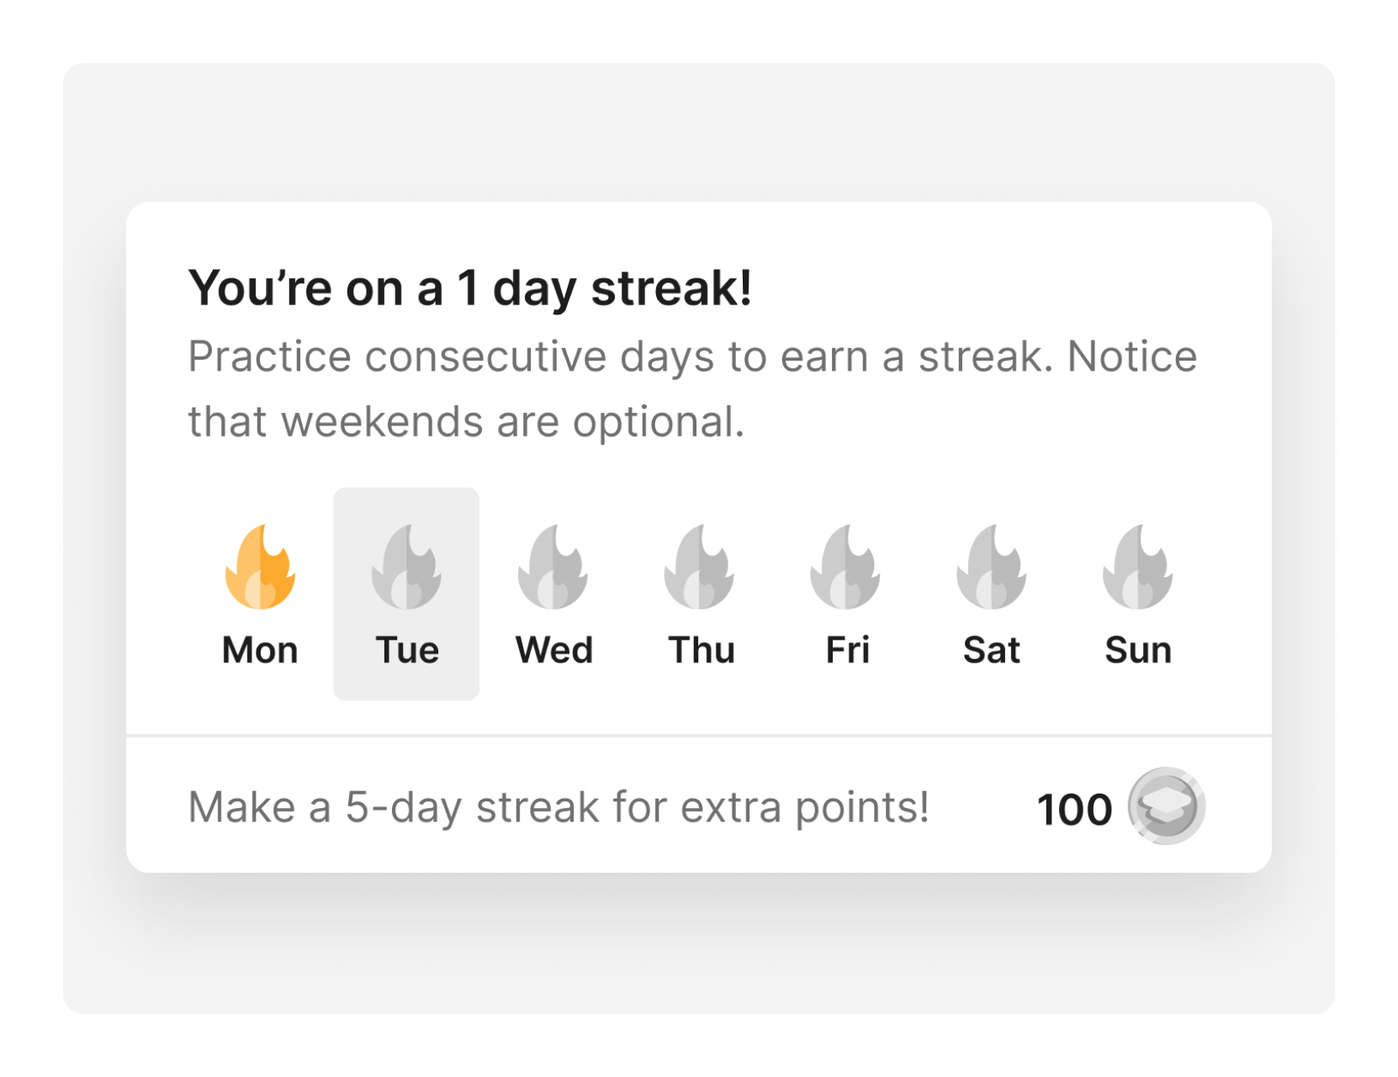The height and width of the screenshot is (1077, 1398).
Task: Click the silver points coin icon
Action: click(1166, 806)
